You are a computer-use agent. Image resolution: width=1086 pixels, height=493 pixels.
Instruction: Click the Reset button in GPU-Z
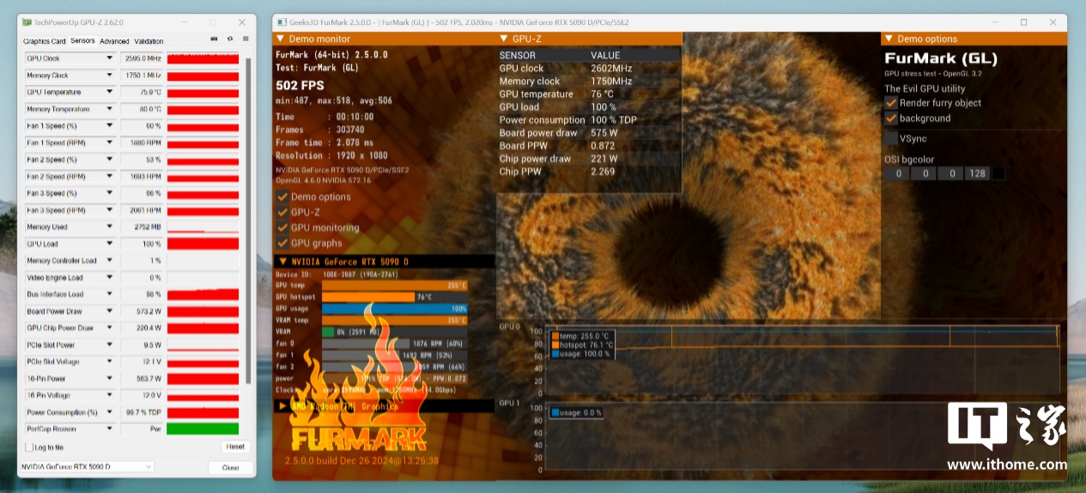click(x=234, y=447)
